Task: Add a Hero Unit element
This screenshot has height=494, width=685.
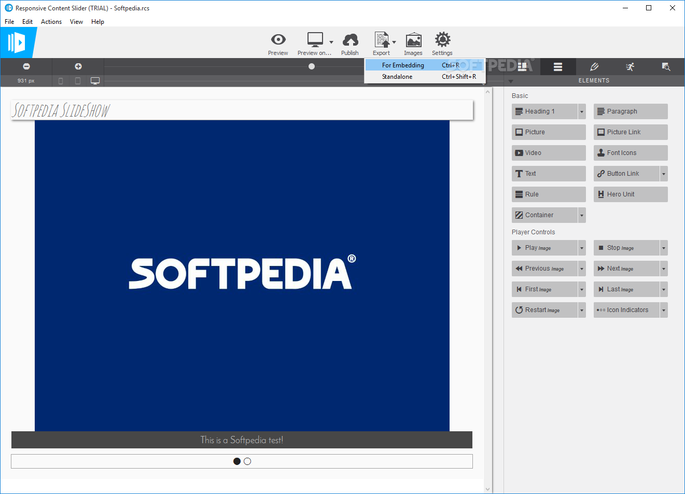Action: [x=631, y=194]
